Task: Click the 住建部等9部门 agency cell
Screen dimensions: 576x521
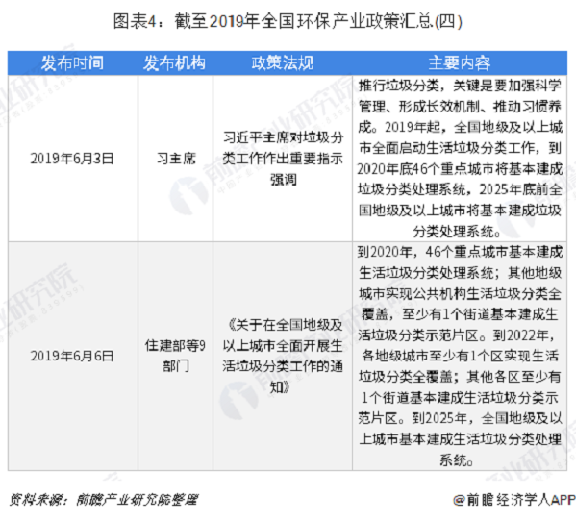Action: point(175,356)
